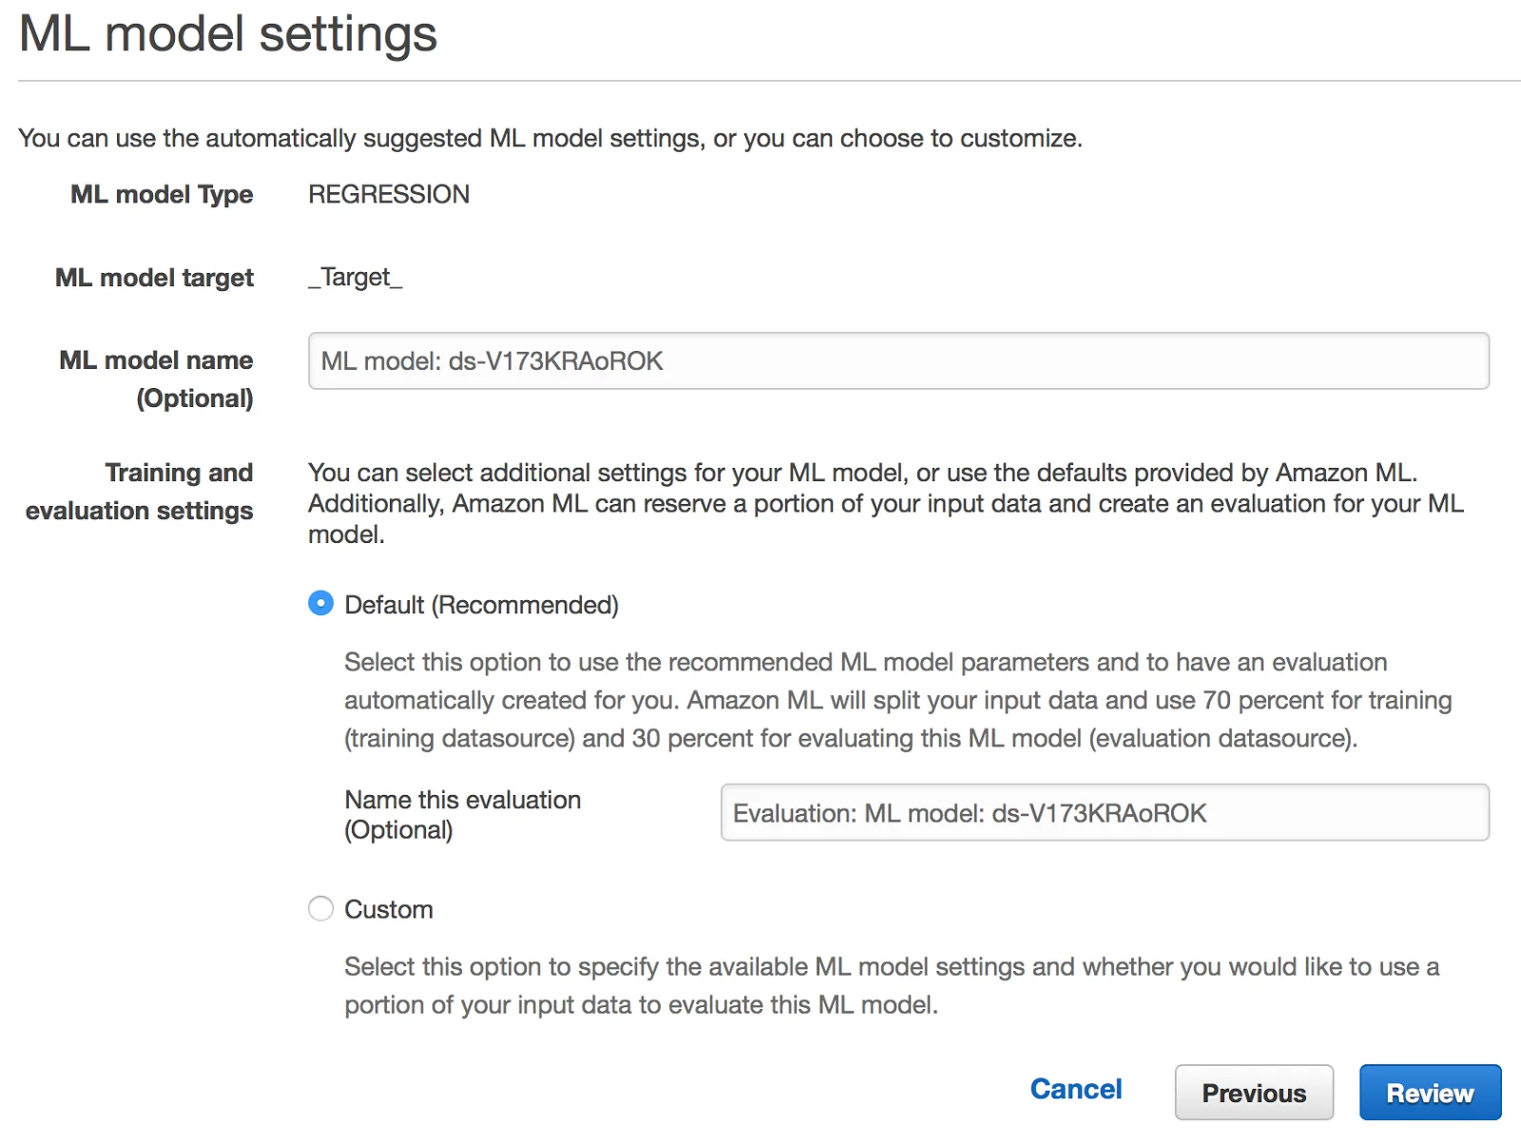Screen dimensions: 1521x1144
Task: Proceed with the blue Review button
Action: (x=1430, y=1093)
